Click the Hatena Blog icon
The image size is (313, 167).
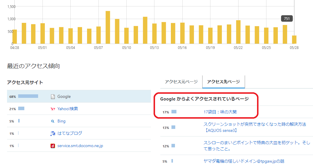click(x=53, y=134)
